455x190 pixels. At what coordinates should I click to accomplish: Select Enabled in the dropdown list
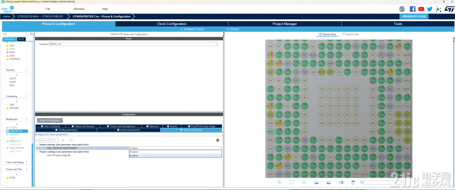pos(175,156)
